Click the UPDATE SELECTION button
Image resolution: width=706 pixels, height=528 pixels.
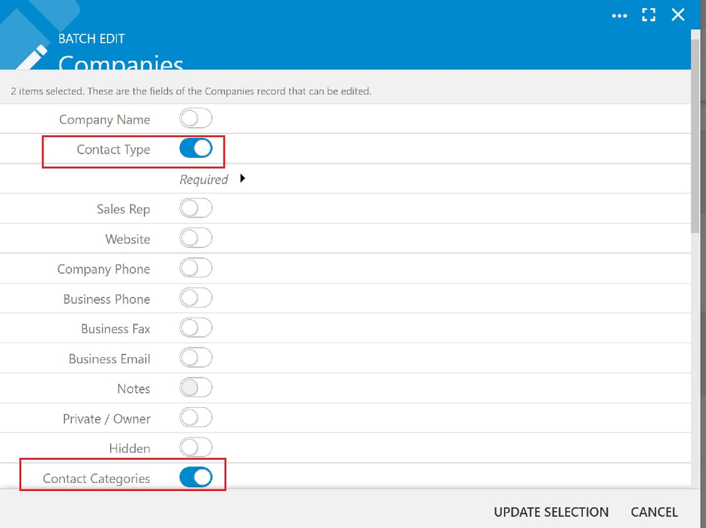(551, 512)
